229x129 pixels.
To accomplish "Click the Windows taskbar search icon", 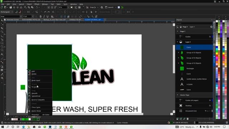I will (x=8, y=127).
